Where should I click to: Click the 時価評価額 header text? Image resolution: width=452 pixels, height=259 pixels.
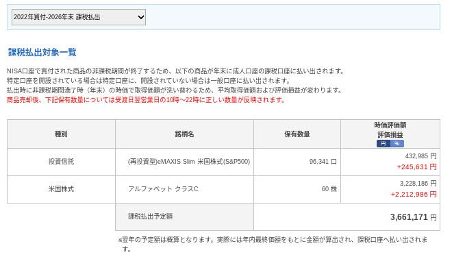pyautogui.click(x=390, y=125)
